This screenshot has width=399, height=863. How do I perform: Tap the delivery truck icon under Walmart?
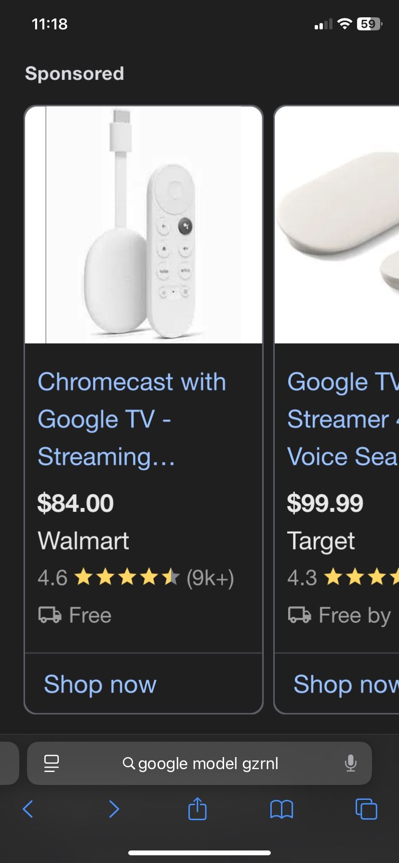click(50, 615)
